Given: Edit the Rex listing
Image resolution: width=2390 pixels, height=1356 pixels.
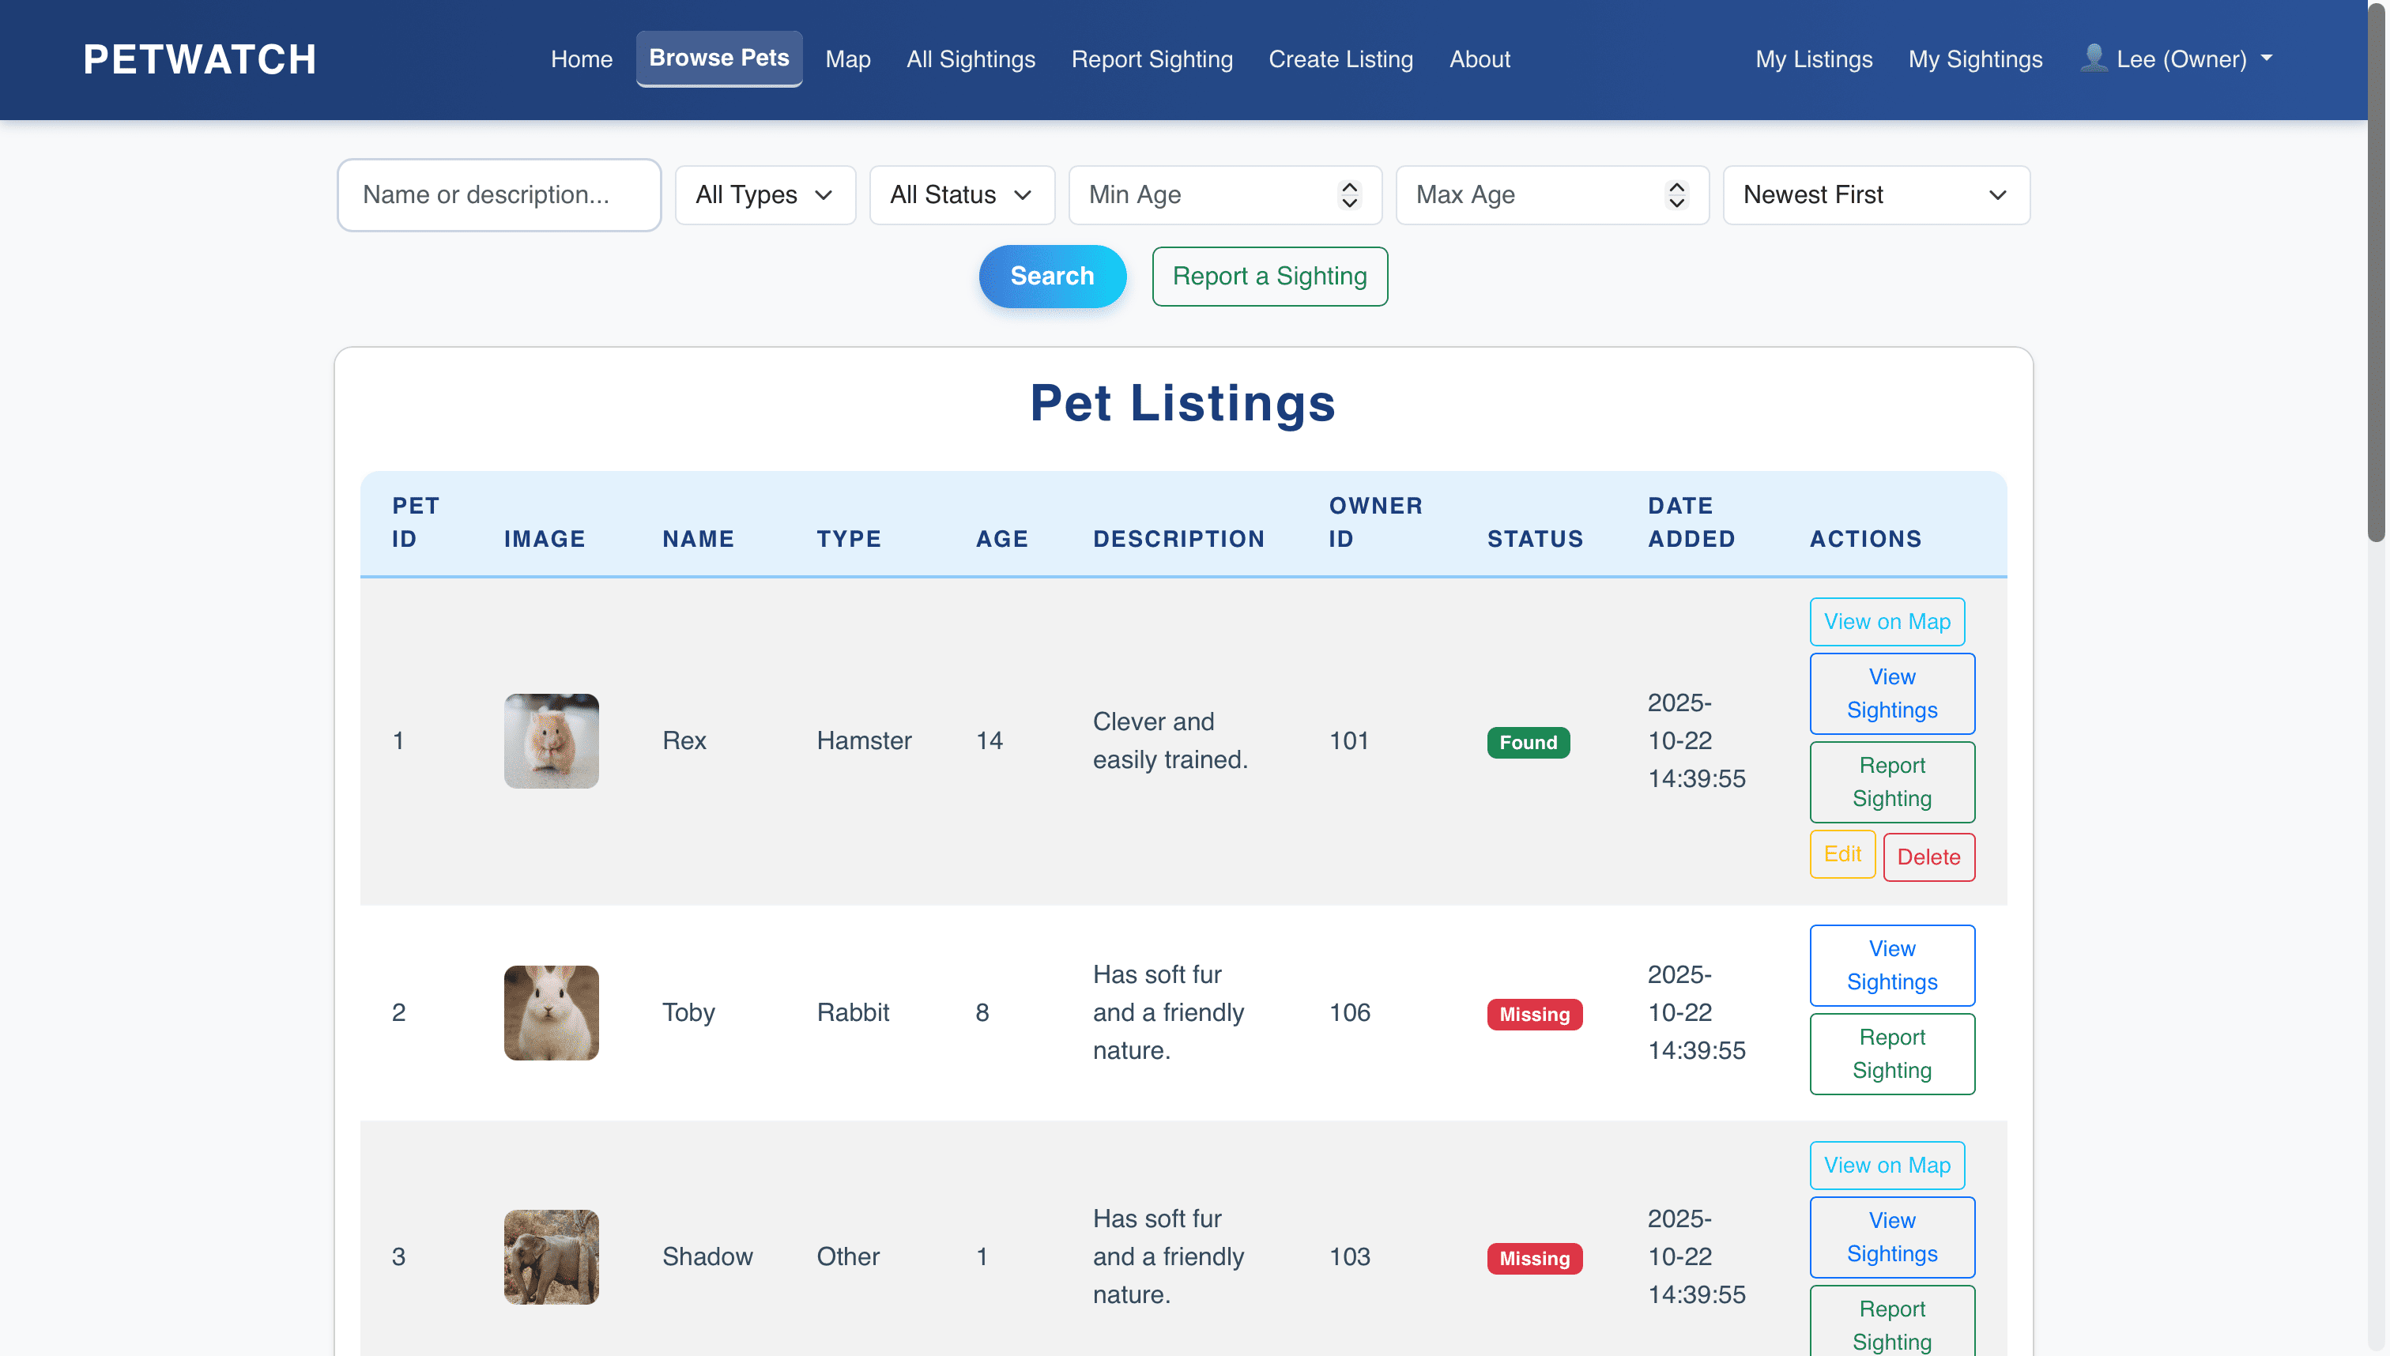Looking at the screenshot, I should click(x=1842, y=854).
